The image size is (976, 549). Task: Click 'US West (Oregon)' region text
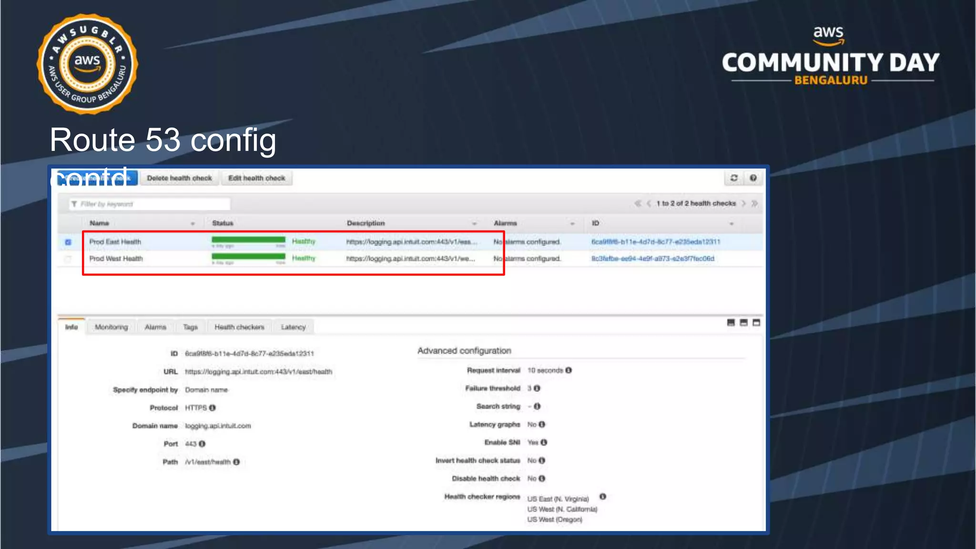click(555, 519)
